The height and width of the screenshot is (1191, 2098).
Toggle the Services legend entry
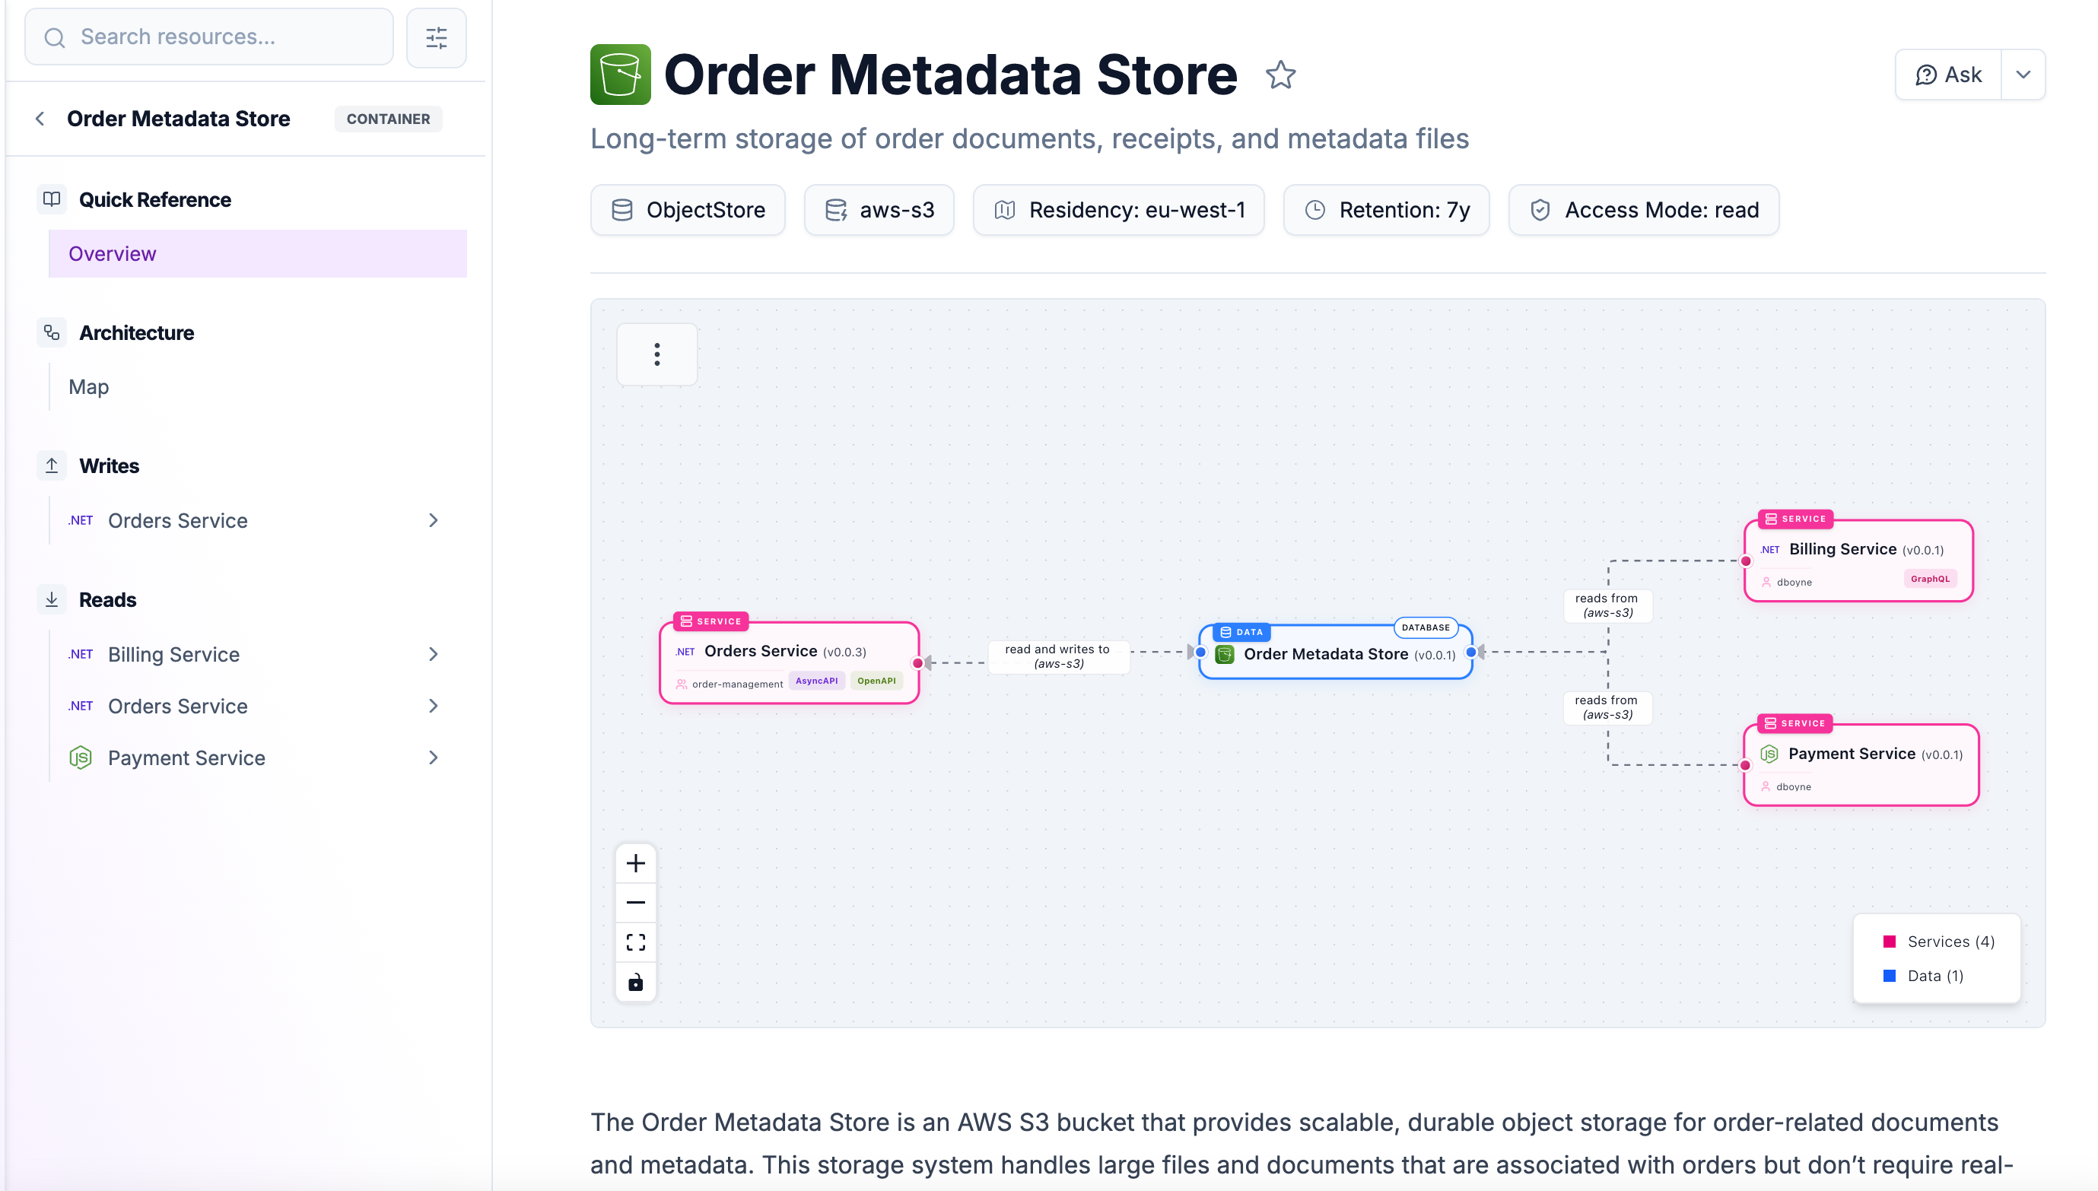pyautogui.click(x=1938, y=942)
